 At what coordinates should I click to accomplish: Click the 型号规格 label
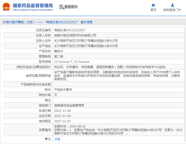45,62
